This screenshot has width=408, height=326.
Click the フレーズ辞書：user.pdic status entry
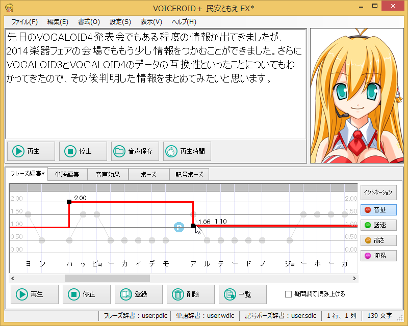(135, 316)
